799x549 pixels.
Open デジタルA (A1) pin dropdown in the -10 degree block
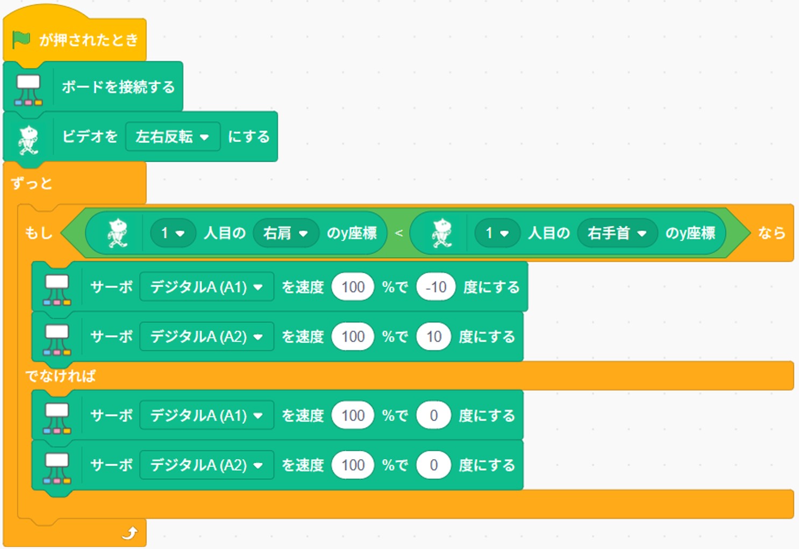click(206, 287)
